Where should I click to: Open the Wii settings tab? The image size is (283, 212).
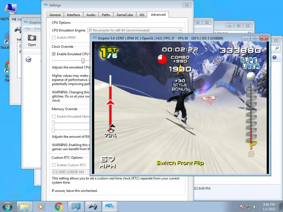pyautogui.click(x=142, y=15)
